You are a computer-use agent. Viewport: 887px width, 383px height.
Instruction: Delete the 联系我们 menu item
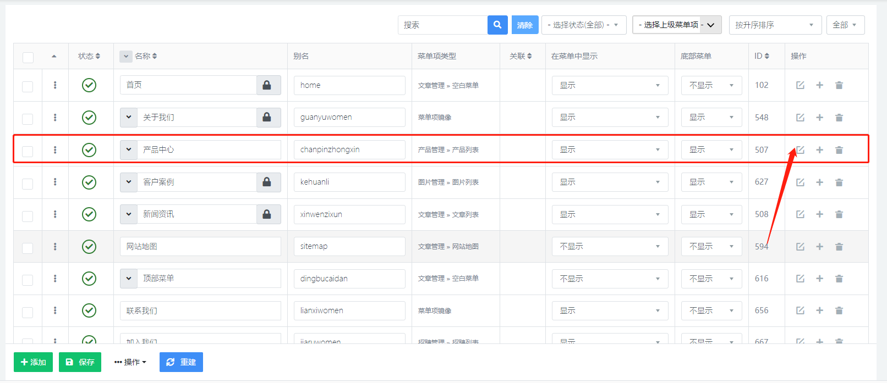click(x=839, y=310)
